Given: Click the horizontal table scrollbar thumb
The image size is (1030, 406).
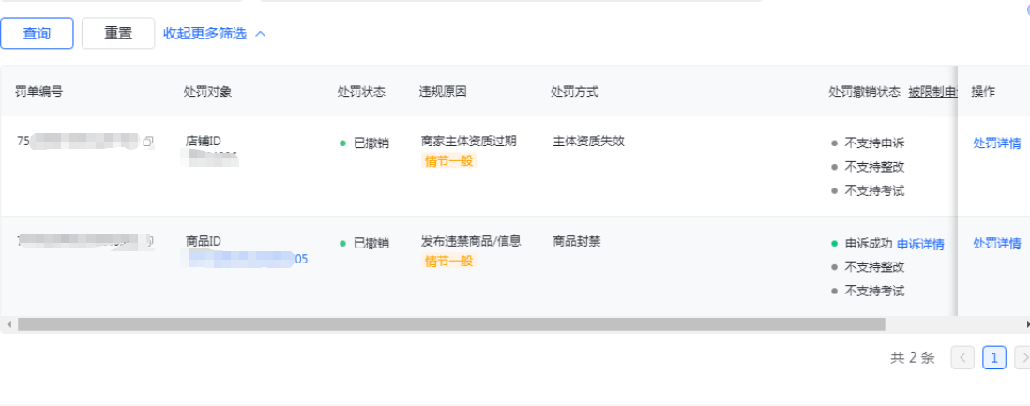Looking at the screenshot, I should 450,324.
